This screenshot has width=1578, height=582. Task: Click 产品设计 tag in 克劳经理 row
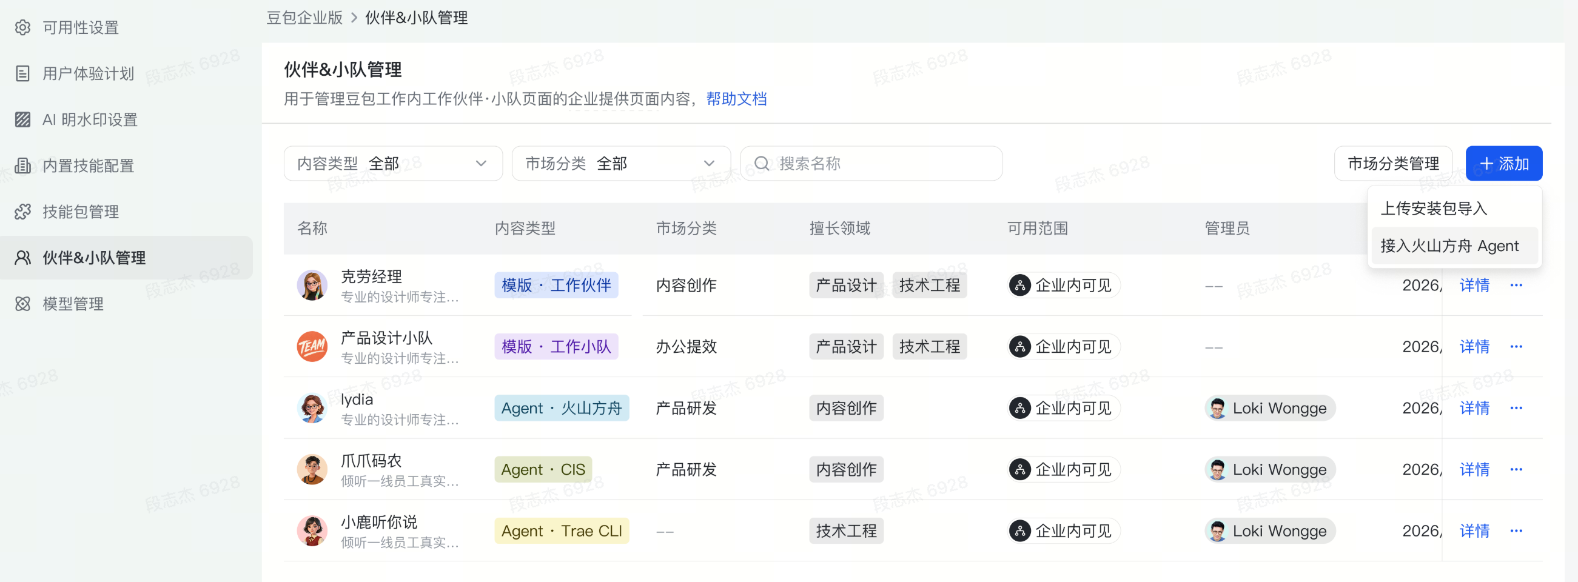[846, 286]
